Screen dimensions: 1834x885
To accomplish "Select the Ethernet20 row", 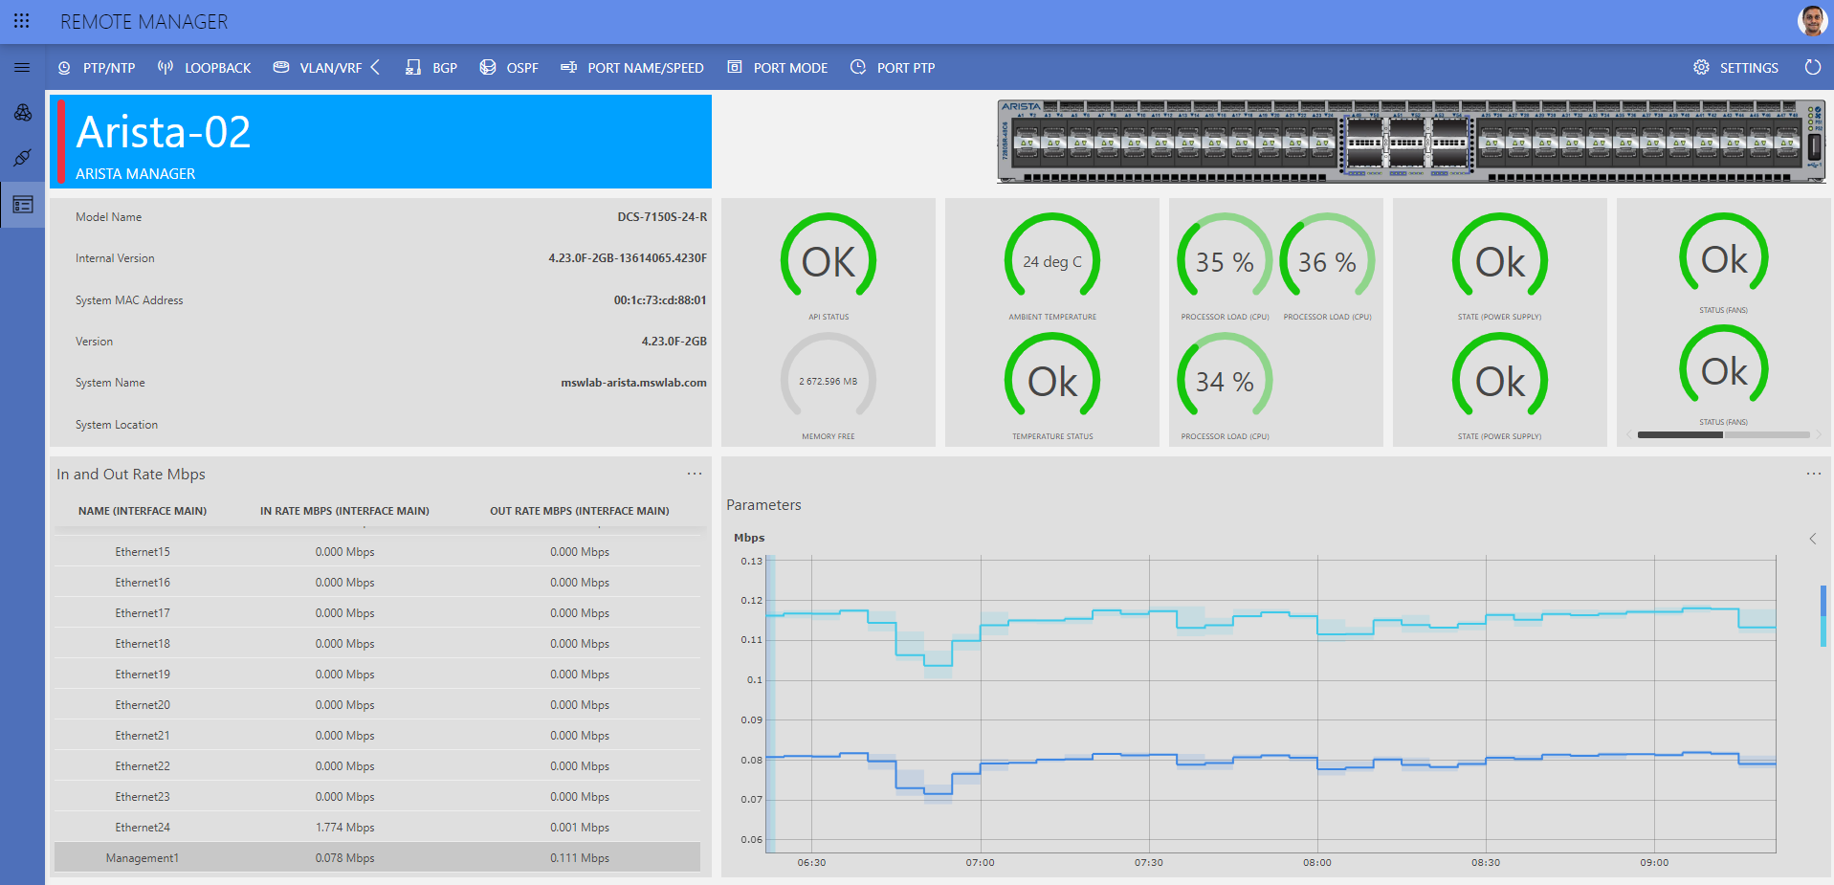I will coord(377,704).
